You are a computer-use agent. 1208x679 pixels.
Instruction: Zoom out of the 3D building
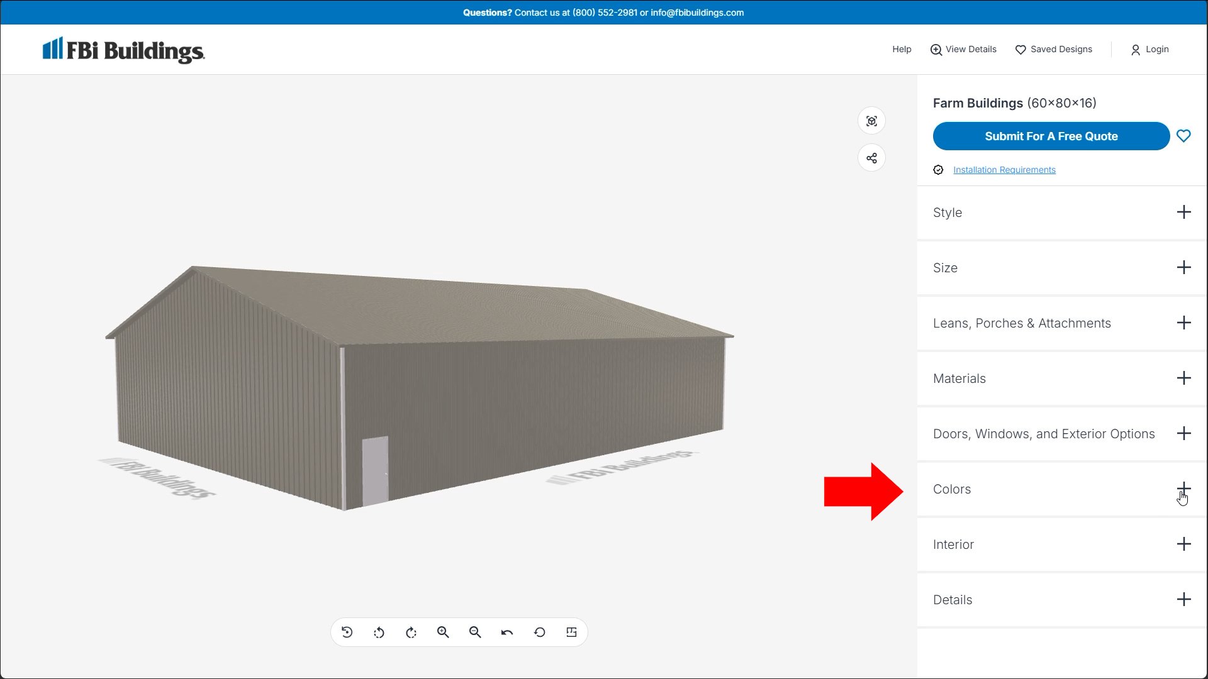475,632
